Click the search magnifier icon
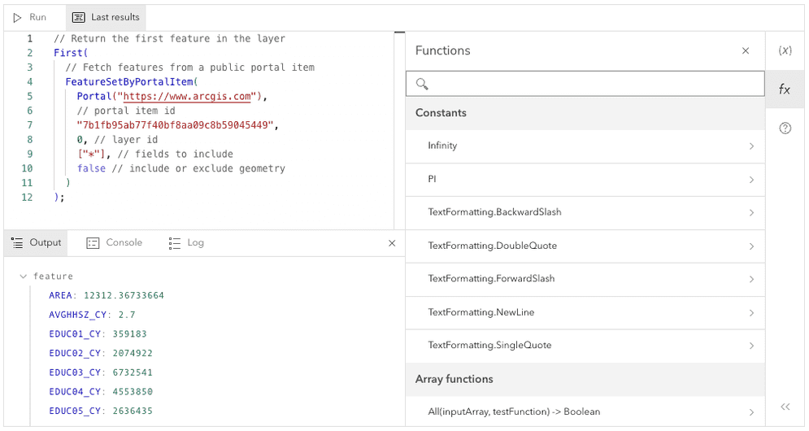Viewport: 809px width, 431px height. click(x=422, y=84)
